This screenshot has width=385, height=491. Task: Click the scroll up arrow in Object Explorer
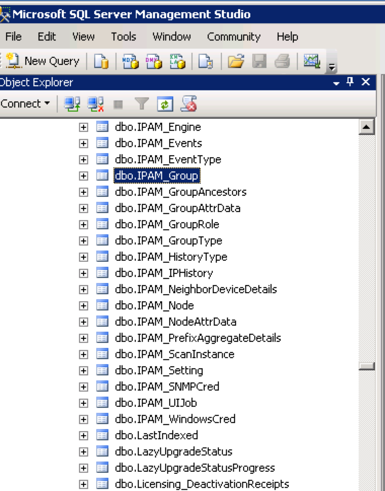pyautogui.click(x=367, y=127)
